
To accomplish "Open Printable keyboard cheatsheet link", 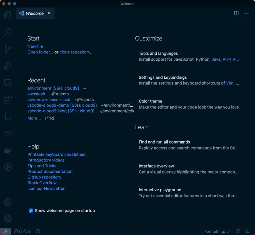I will click(x=56, y=154).
